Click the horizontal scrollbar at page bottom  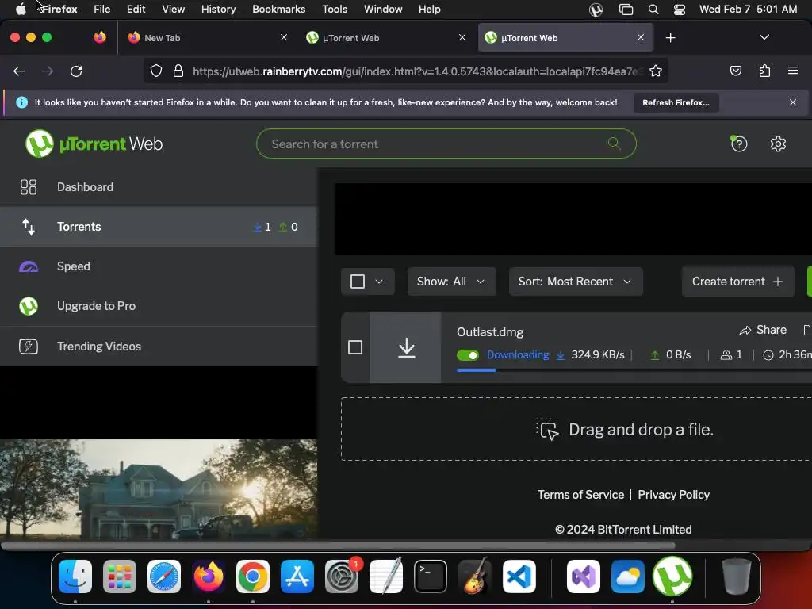[338, 545]
